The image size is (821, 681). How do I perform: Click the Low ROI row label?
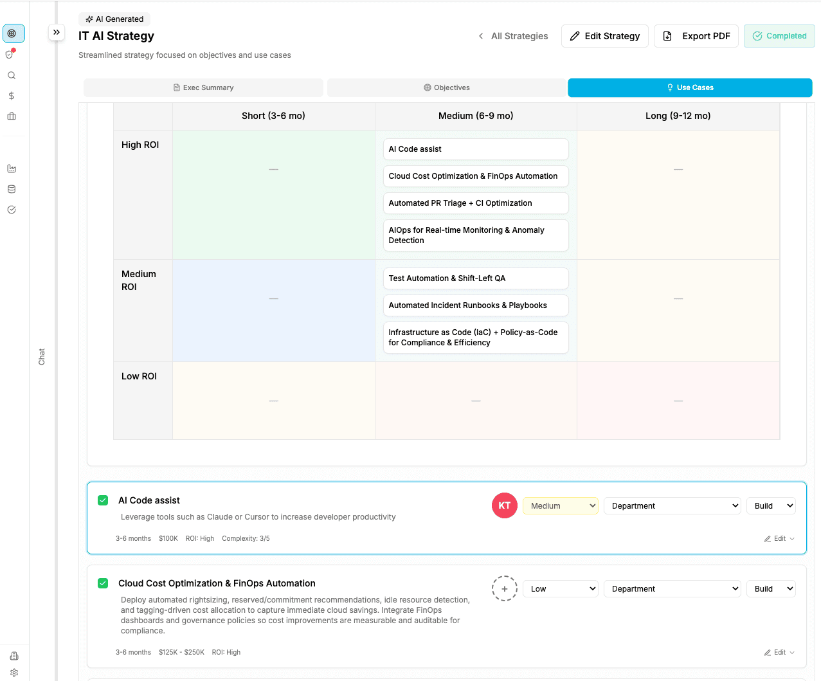(139, 376)
